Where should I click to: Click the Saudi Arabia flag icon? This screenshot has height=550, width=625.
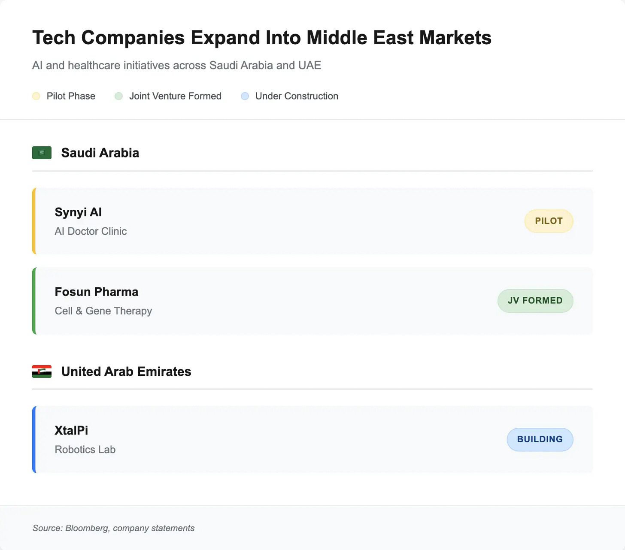pos(42,153)
